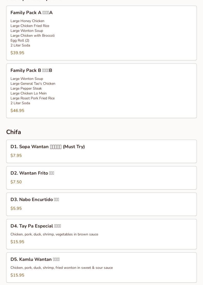Click Egg Roll (2) in Family Pack A
The height and width of the screenshot is (285, 203).
click(20, 40)
